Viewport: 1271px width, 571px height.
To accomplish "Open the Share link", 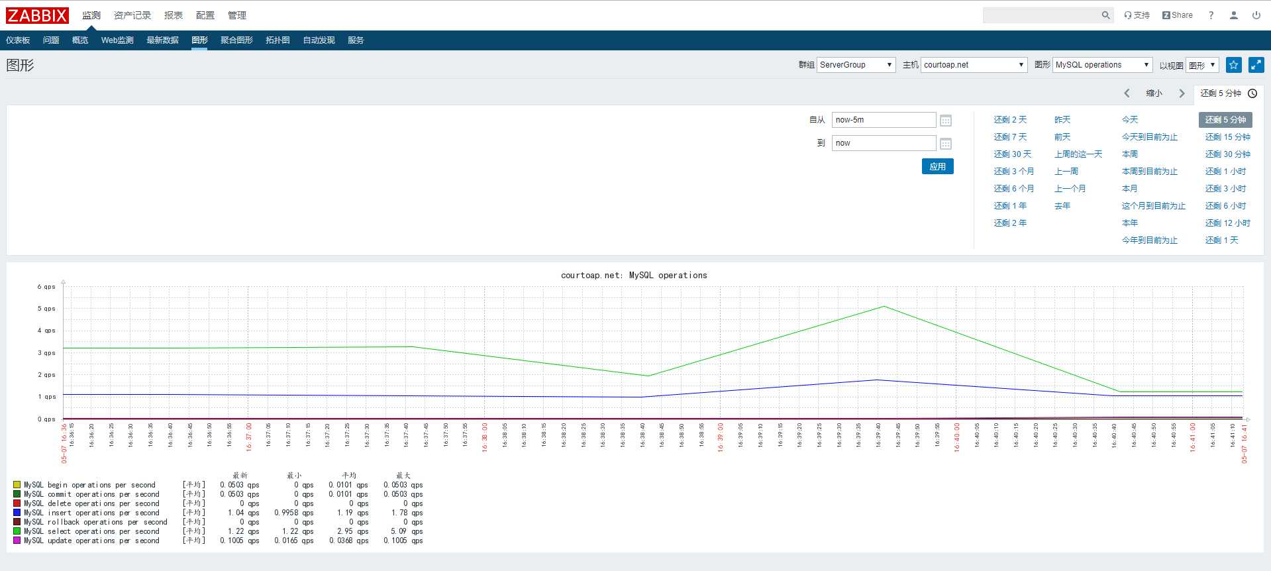I will pos(1177,15).
